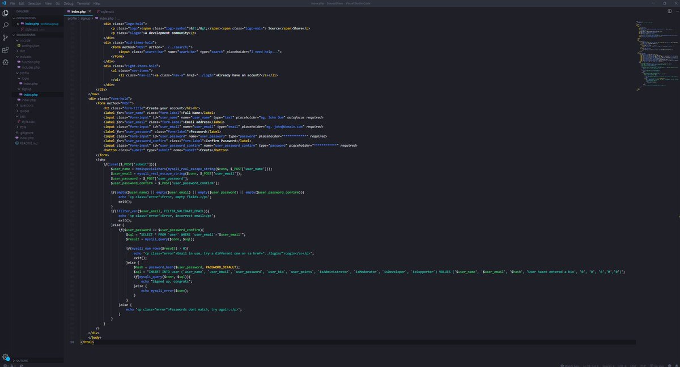Click profile in breadcrumb path
Image resolution: width=680 pixels, height=367 pixels.
(72, 18)
